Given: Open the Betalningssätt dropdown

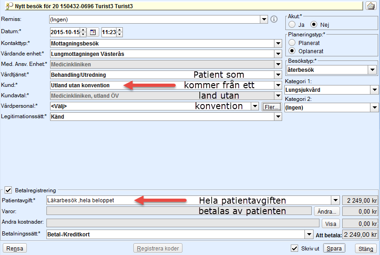Looking at the screenshot, I should pyautogui.click(x=309, y=234).
